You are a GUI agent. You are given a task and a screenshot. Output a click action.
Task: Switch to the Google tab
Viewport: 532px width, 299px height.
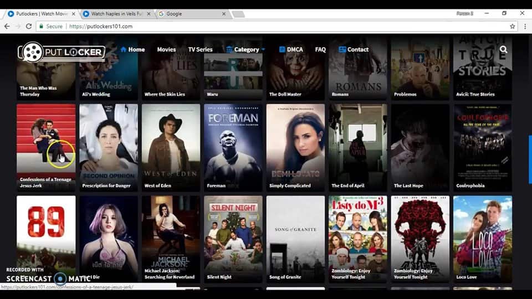pyautogui.click(x=192, y=14)
